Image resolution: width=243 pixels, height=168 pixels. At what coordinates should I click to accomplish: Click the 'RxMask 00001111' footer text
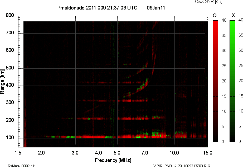22,166
